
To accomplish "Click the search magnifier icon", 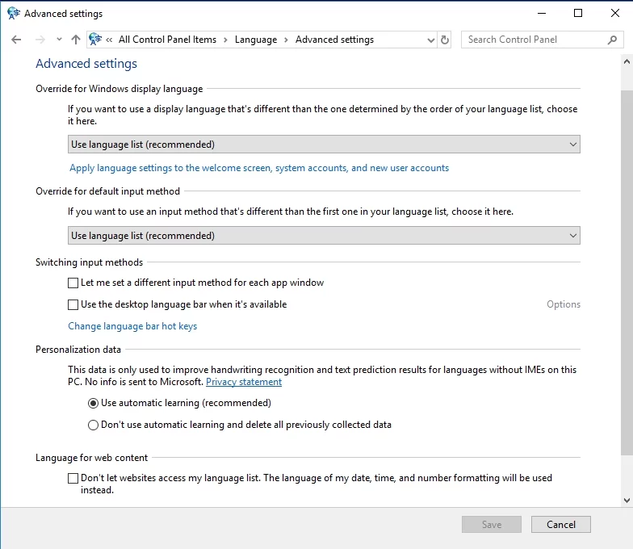I will click(x=612, y=40).
